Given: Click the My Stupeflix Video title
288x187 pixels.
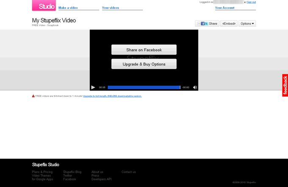Looking at the screenshot, I should (54, 20).
